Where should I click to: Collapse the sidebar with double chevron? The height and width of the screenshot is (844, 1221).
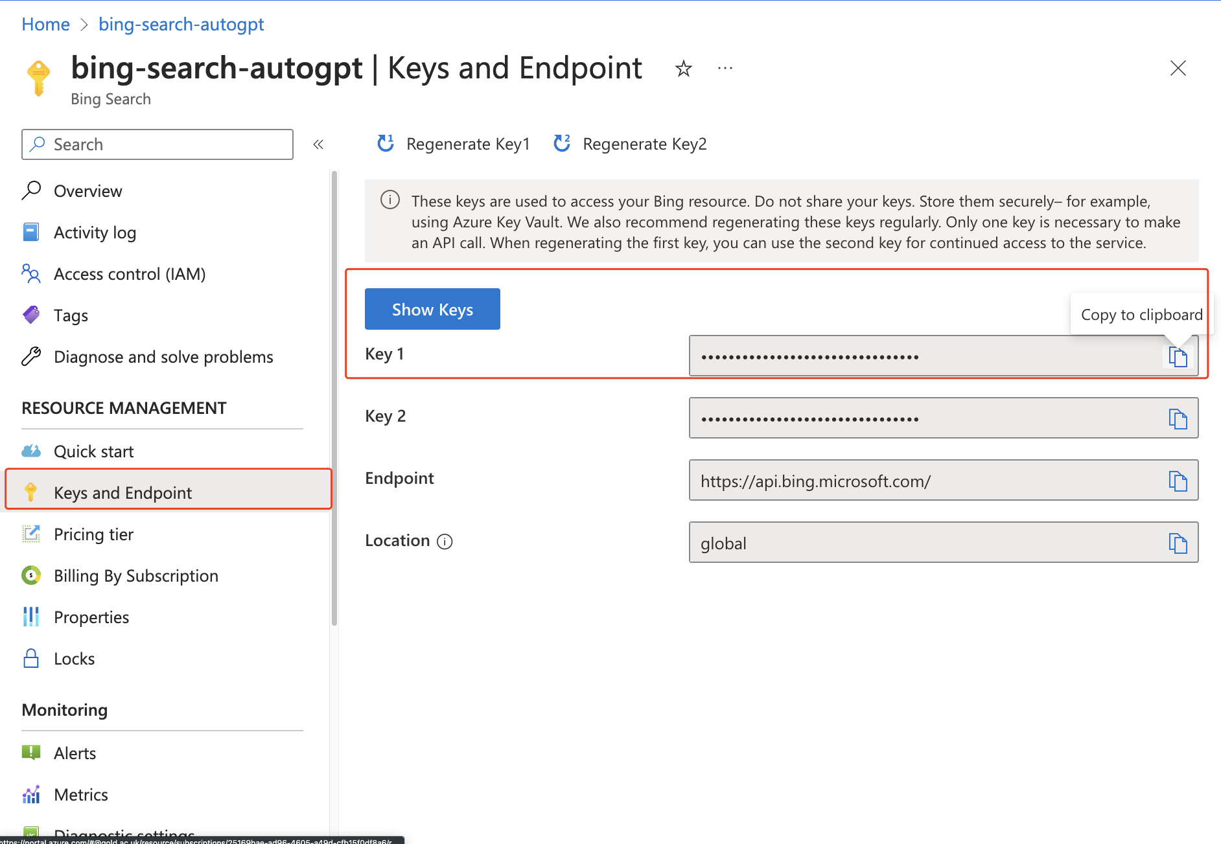tap(318, 144)
